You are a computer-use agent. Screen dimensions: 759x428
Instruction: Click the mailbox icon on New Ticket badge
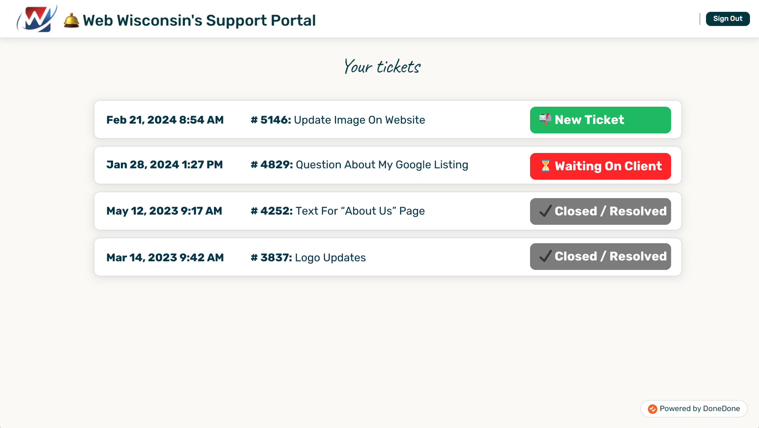545,119
